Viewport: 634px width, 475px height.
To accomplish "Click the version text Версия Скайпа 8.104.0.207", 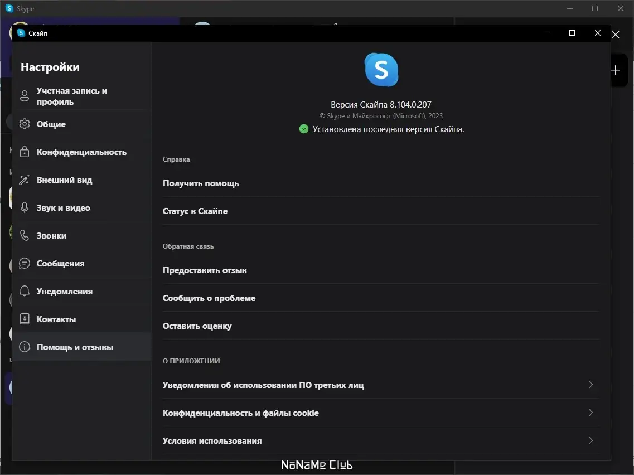I will coord(381,105).
